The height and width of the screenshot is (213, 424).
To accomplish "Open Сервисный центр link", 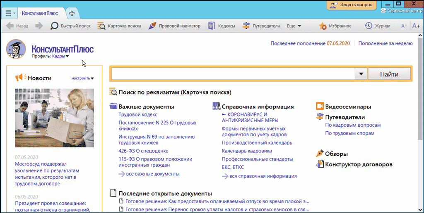I will click(402, 11).
